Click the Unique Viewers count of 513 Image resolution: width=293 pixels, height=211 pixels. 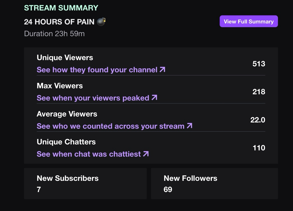(259, 64)
